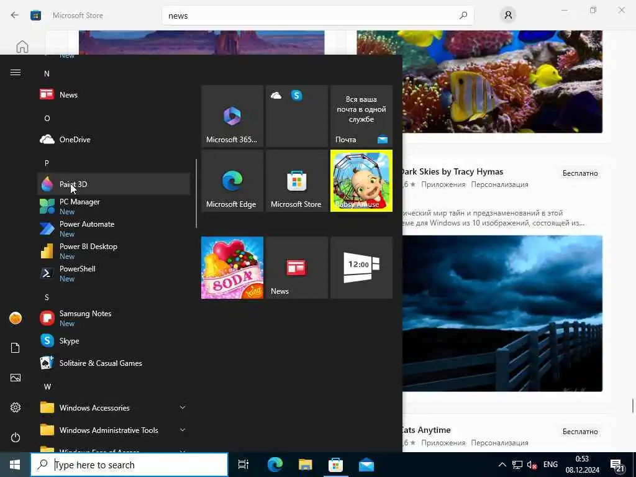Click the Skype icon in the tile folder
The image size is (636, 477).
[x=296, y=95]
